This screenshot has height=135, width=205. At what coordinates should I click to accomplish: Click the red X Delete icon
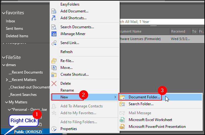click(x=54, y=83)
